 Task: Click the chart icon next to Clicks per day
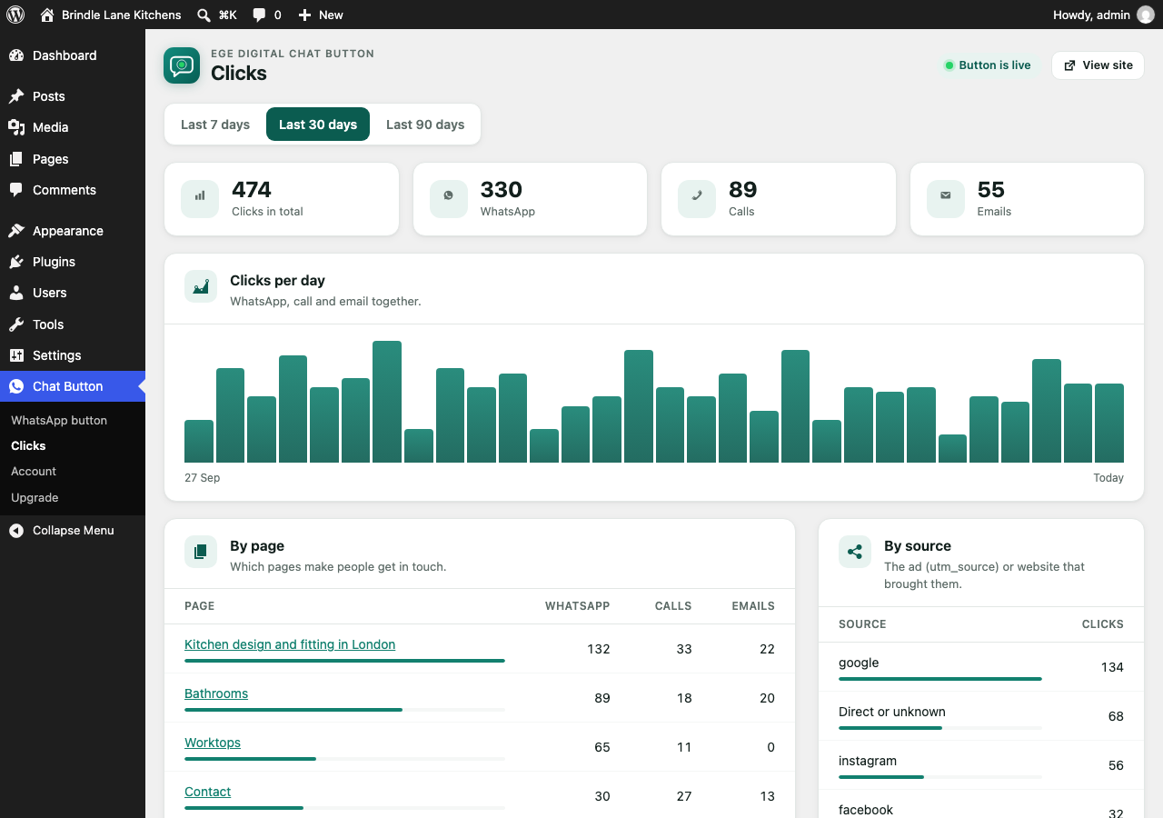(201, 286)
